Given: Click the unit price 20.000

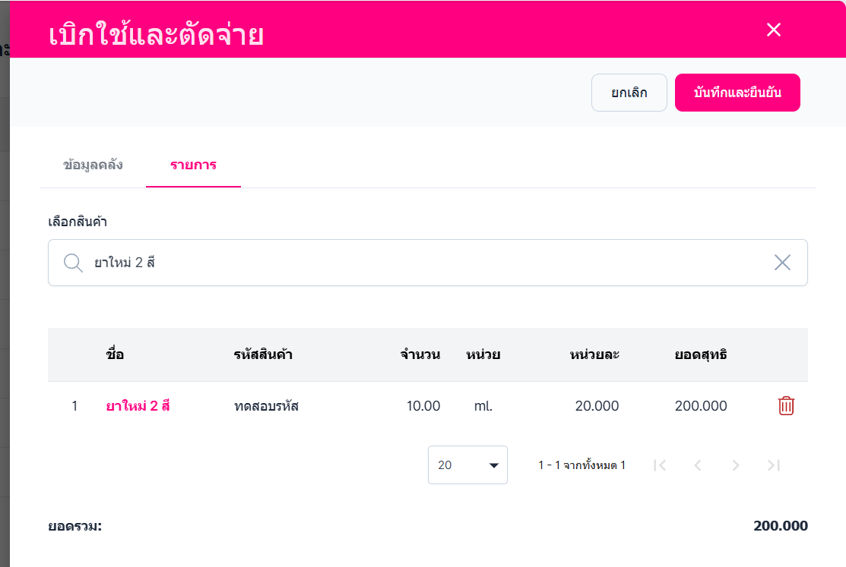Looking at the screenshot, I should 597,406.
